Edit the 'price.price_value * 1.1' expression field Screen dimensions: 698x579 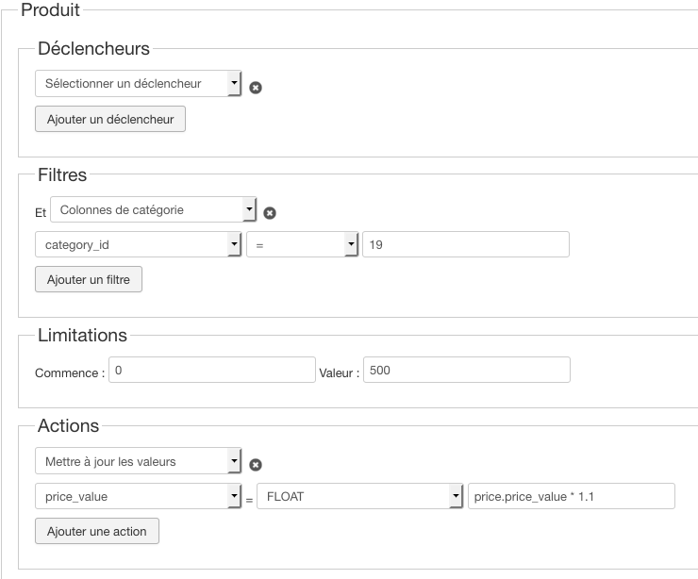(572, 496)
